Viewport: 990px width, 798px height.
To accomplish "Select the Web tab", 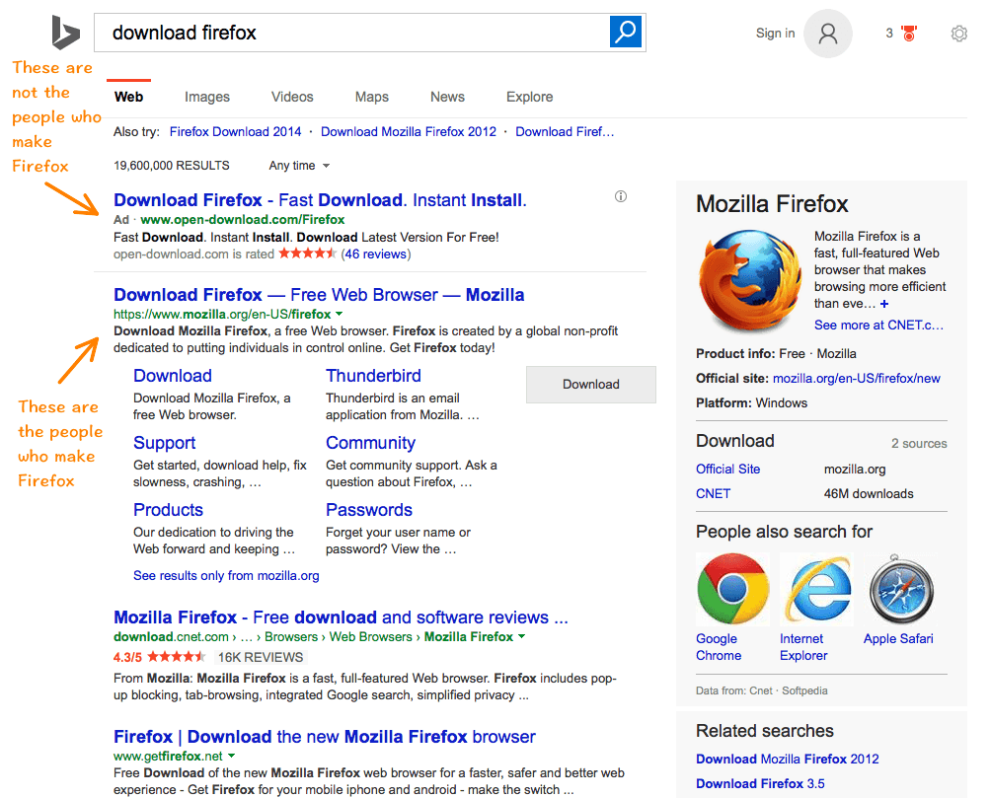I will pyautogui.click(x=128, y=97).
